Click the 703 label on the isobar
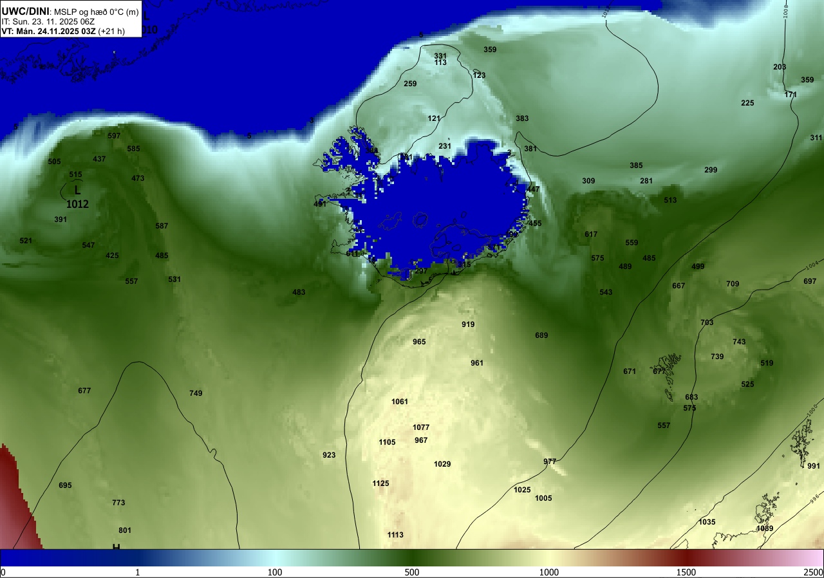This screenshot has height=578, width=824. click(707, 322)
